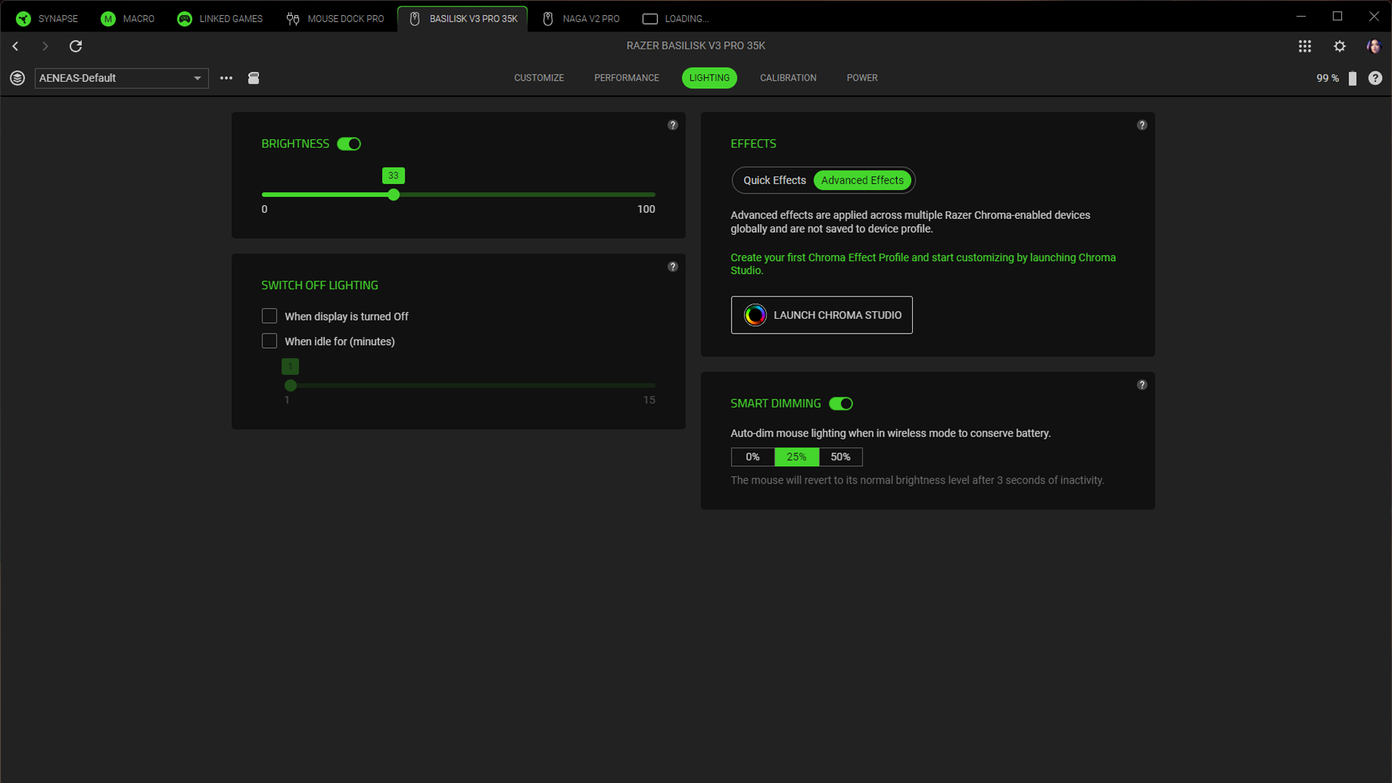Screen dimensions: 1392x783
Task: Select the Lighting section
Action: pyautogui.click(x=709, y=78)
